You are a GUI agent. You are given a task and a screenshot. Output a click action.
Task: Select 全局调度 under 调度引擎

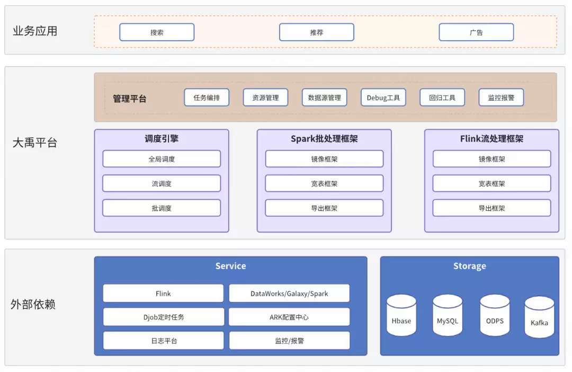point(162,159)
